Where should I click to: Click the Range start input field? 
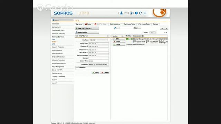(98, 44)
